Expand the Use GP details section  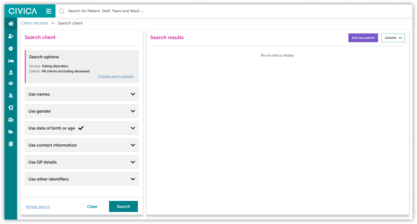click(x=82, y=162)
